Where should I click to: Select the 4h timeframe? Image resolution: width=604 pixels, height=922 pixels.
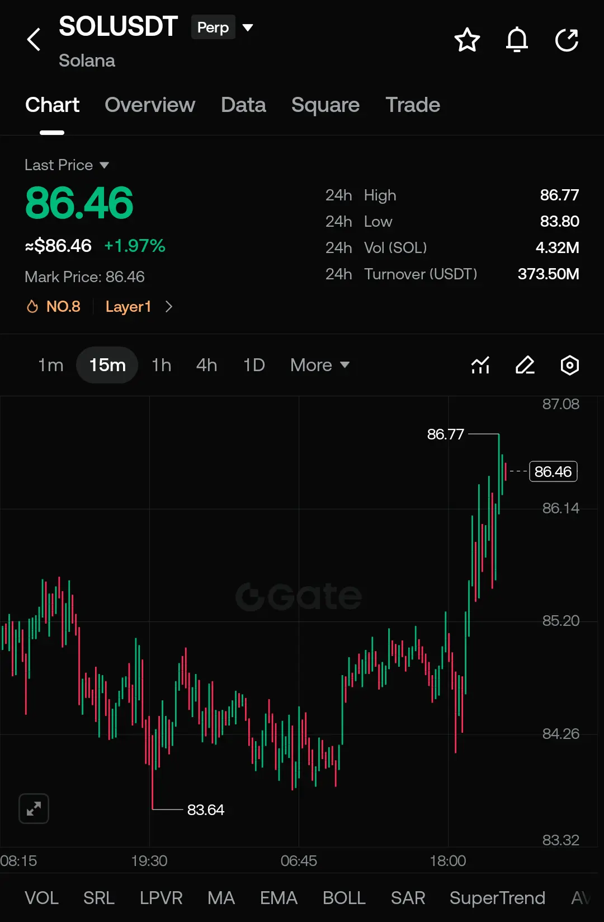pos(206,365)
